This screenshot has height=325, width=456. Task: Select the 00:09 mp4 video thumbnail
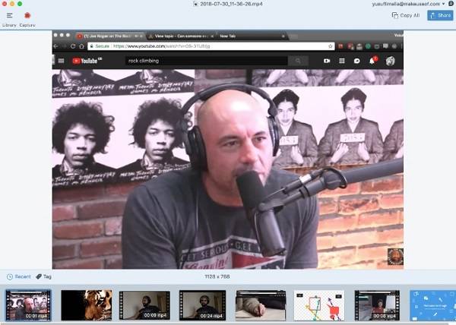point(144,305)
